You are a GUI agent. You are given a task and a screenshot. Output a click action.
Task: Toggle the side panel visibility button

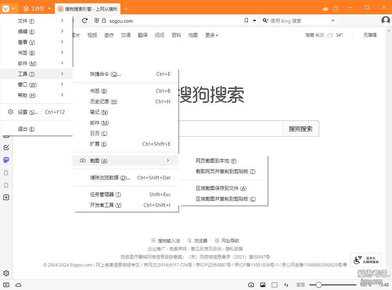tap(6, 285)
